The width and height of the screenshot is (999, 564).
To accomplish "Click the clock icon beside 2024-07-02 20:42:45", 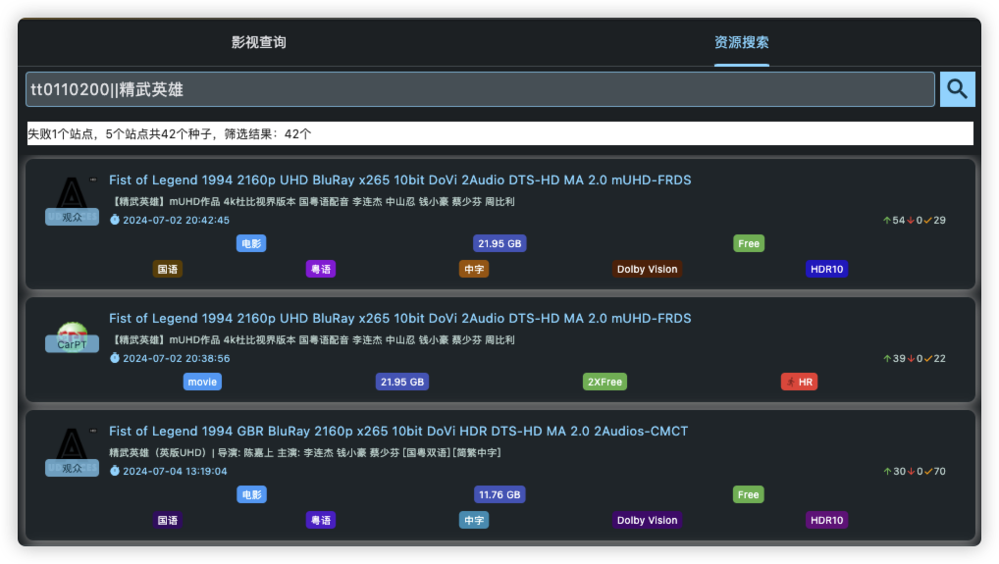I will click(x=115, y=220).
